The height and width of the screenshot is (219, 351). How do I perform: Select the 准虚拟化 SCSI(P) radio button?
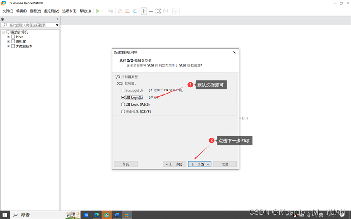(x=123, y=111)
